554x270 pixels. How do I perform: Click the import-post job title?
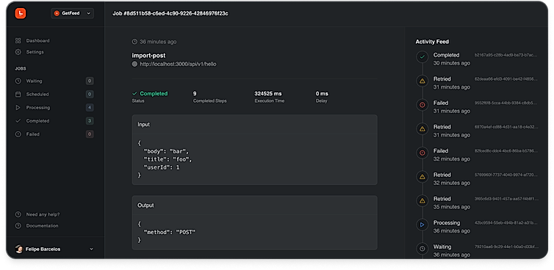[148, 56]
